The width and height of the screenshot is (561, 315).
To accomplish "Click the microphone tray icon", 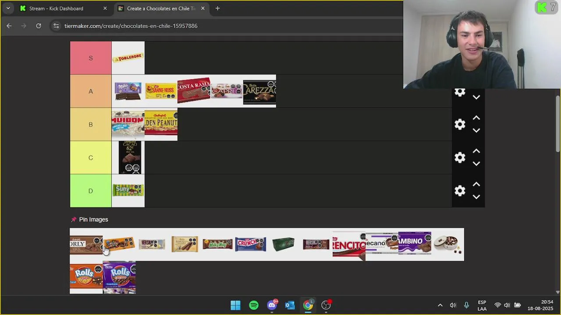I will [x=466, y=305].
